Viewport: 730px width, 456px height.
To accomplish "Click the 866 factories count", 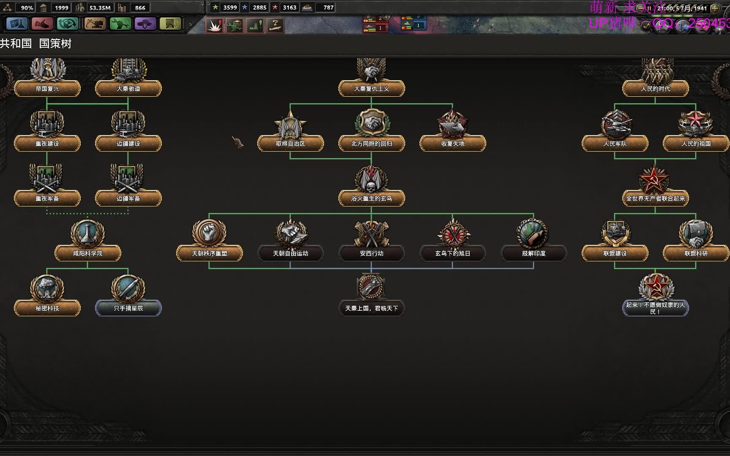I will pyautogui.click(x=140, y=8).
